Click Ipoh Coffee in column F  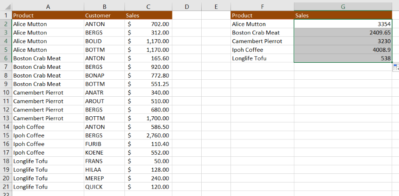click(262, 50)
